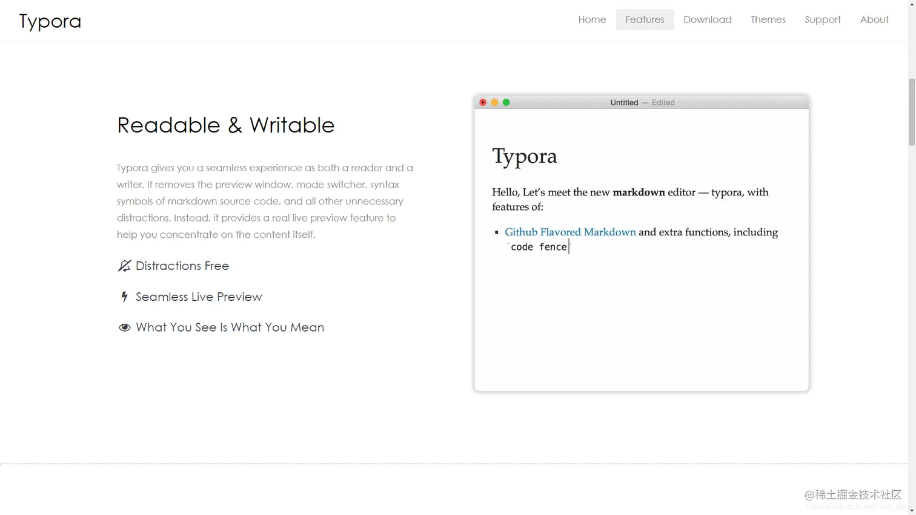Click the paragraph starting Typora gives you
Viewport: 916px width, 515px height.
pyautogui.click(x=265, y=201)
